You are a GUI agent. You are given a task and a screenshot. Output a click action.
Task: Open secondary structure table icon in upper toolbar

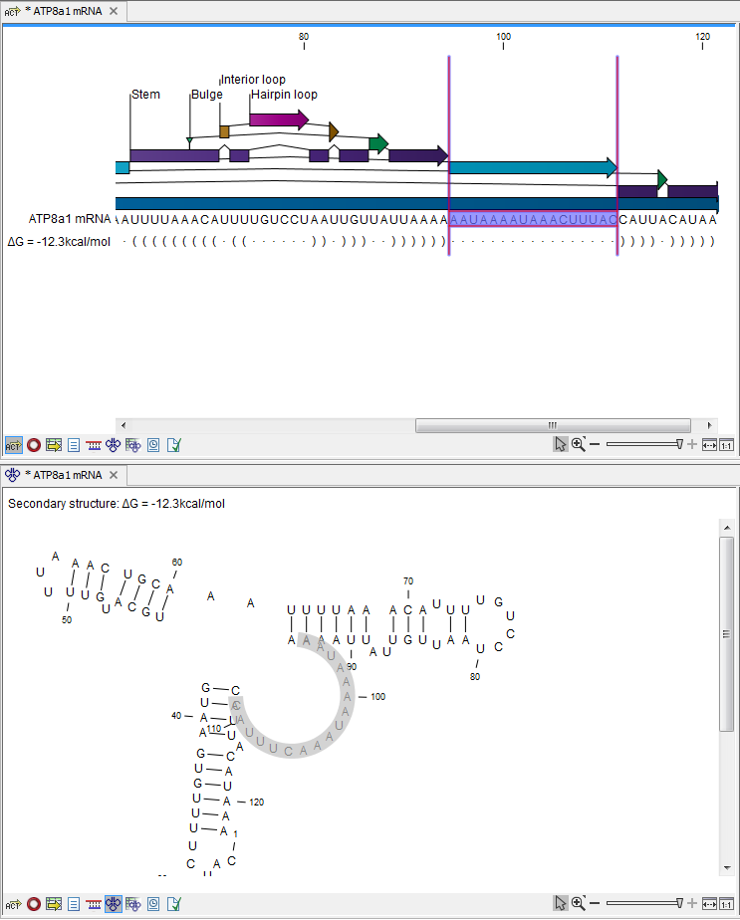pos(133,445)
